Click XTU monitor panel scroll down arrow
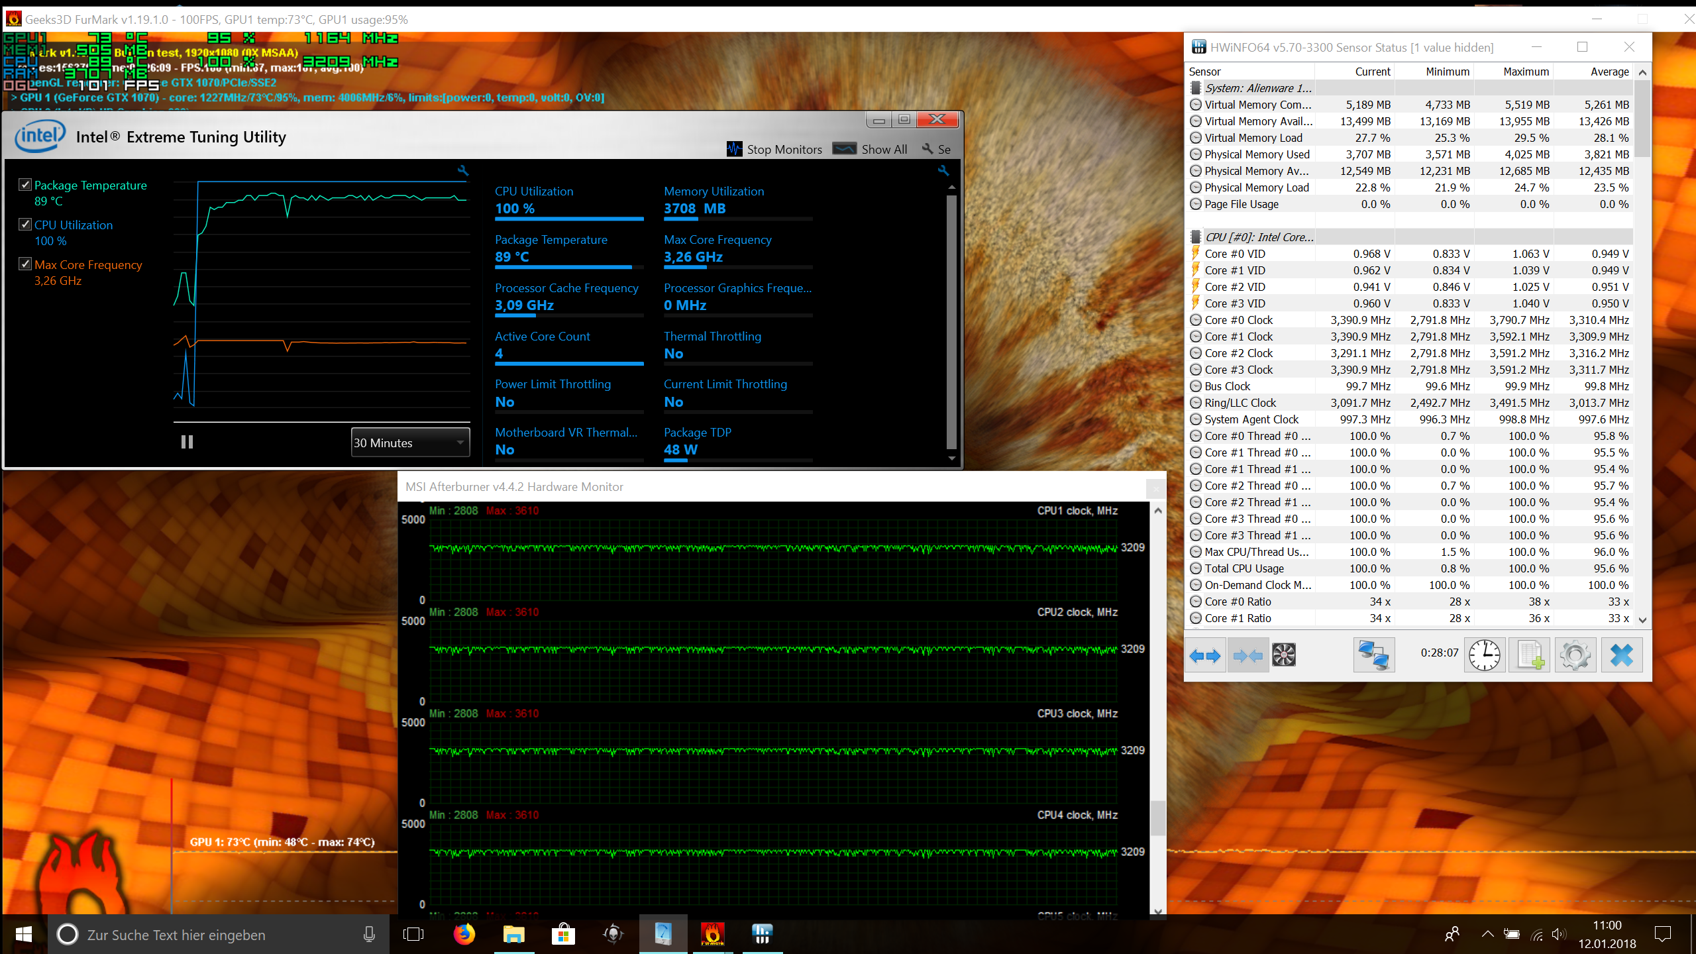This screenshot has height=954, width=1696. click(952, 458)
